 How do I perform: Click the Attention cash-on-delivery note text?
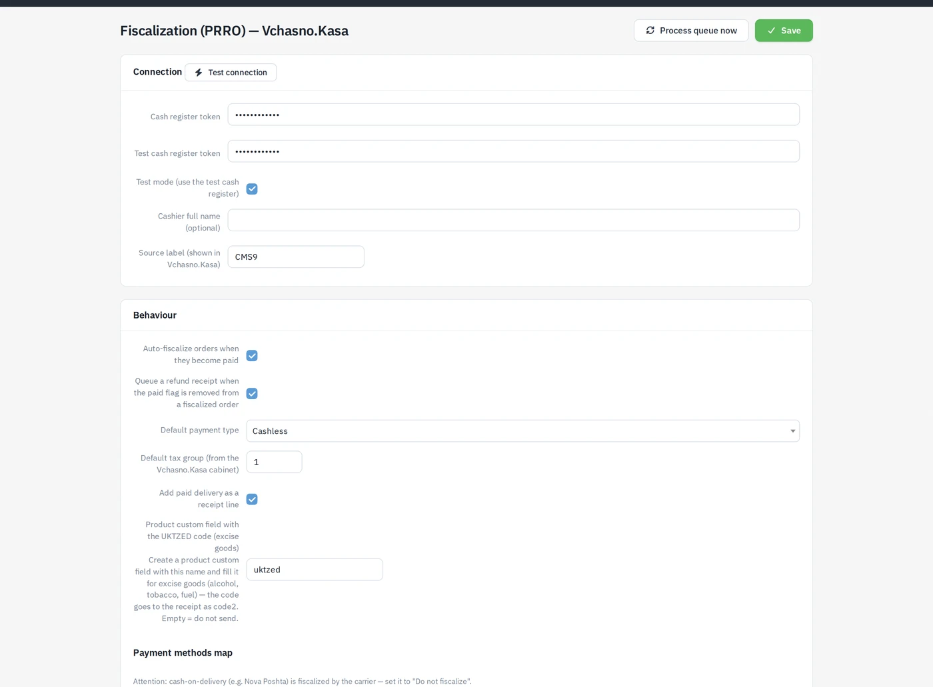pos(302,681)
